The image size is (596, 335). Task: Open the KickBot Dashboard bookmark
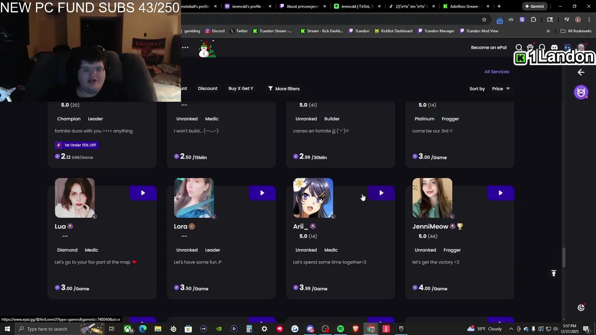393,31
